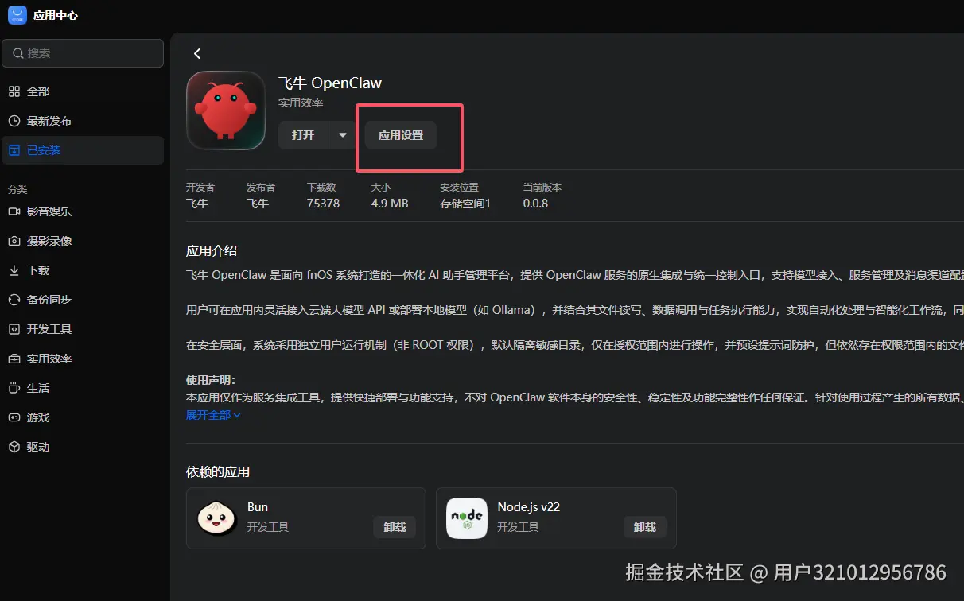Click the 分类 sidebar label
Viewport: 964px width, 601px height.
pyautogui.click(x=17, y=190)
